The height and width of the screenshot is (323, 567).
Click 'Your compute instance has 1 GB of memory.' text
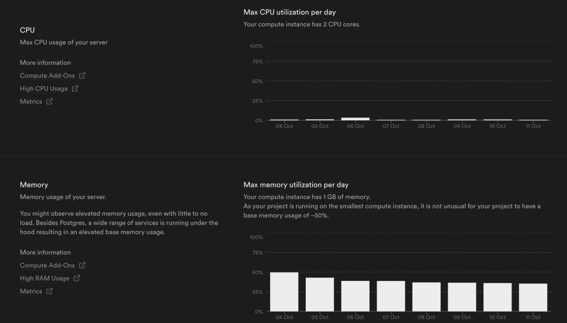point(307,197)
